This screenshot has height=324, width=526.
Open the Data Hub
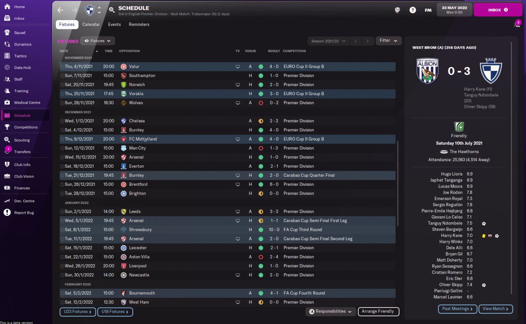22,68
